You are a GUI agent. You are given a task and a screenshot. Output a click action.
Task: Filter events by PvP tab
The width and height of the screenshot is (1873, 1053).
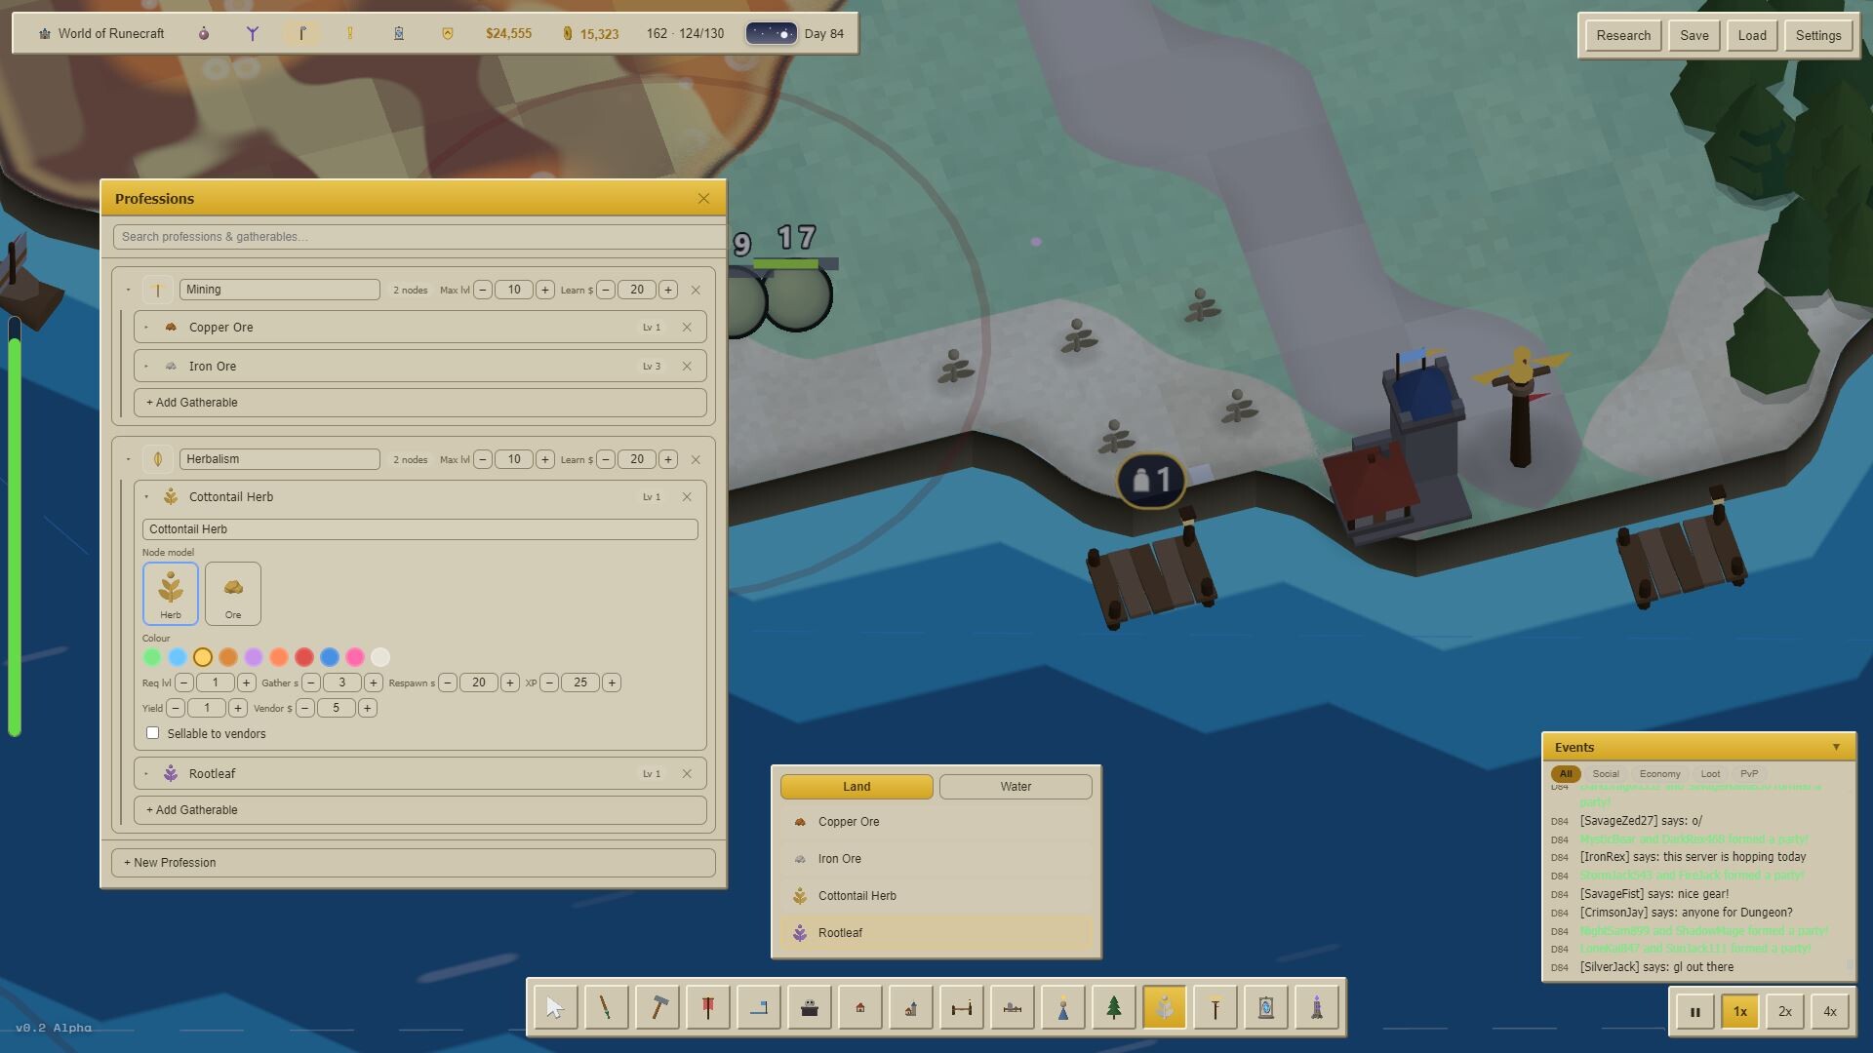[1749, 774]
